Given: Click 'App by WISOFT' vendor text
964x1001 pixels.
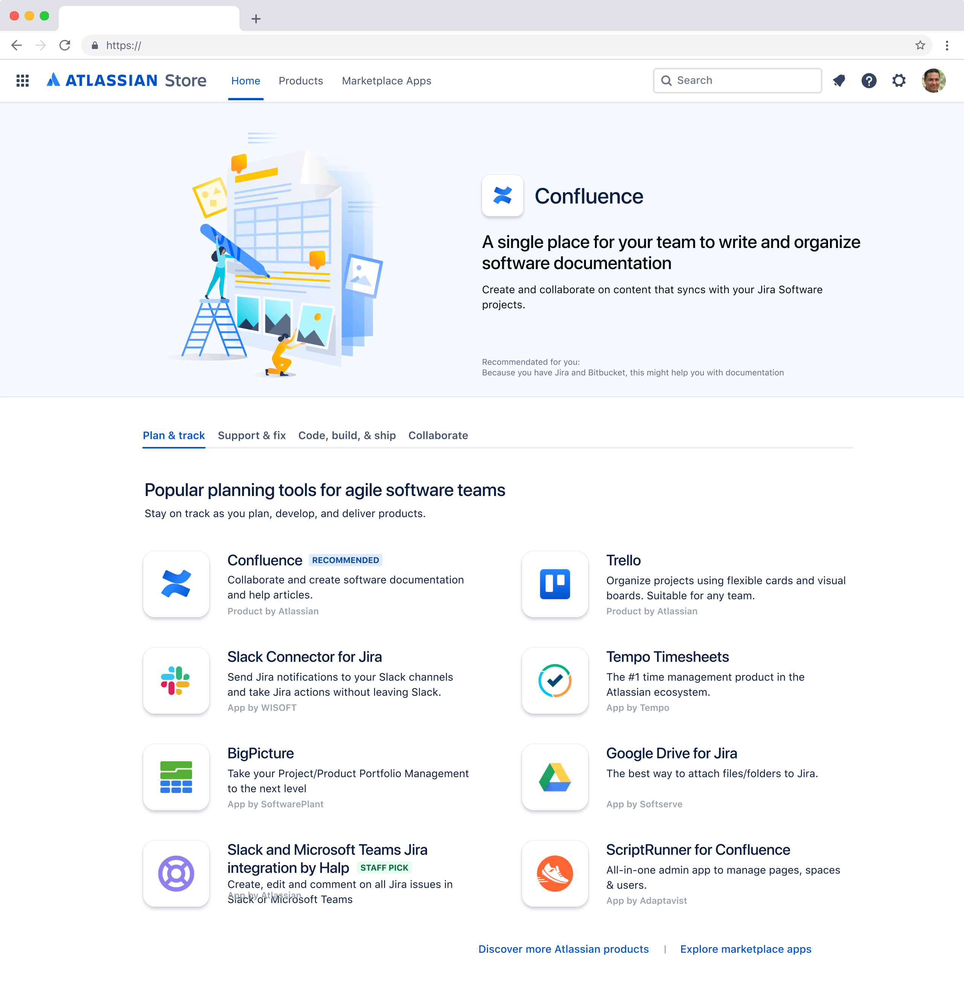Looking at the screenshot, I should tap(262, 708).
